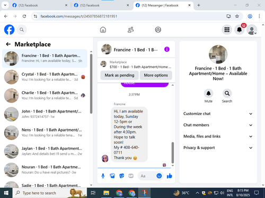Open Windows Start button
265x198 pixels.
6,193
